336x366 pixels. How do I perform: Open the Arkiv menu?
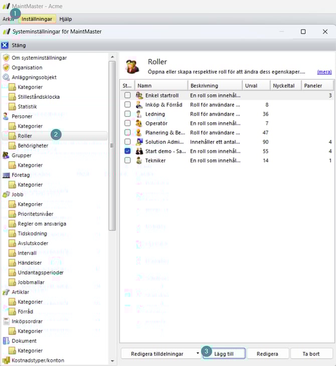(8, 19)
